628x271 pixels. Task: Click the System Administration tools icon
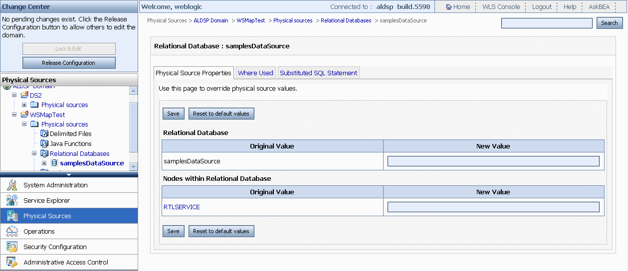click(x=12, y=185)
